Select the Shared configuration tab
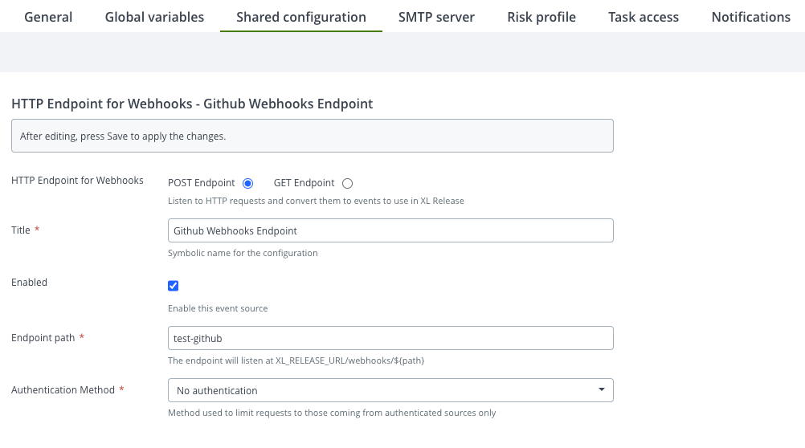This screenshot has width=805, height=448. coord(300,17)
